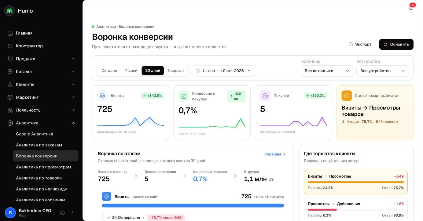Screen dimensions: 423x221
Task: Expand the Продажи menu chevron
Action: pos(73,59)
